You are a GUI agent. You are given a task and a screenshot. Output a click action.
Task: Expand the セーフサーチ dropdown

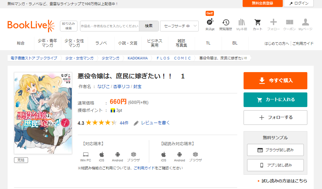point(179,26)
